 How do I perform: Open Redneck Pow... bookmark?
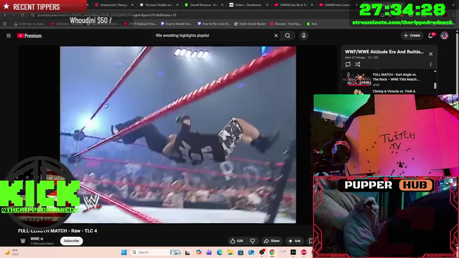140,24
